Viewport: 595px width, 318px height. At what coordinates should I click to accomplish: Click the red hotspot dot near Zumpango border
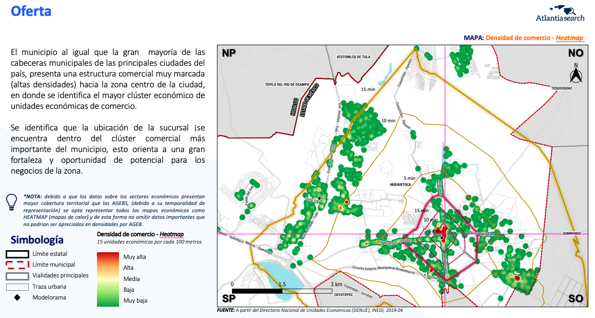[517, 278]
